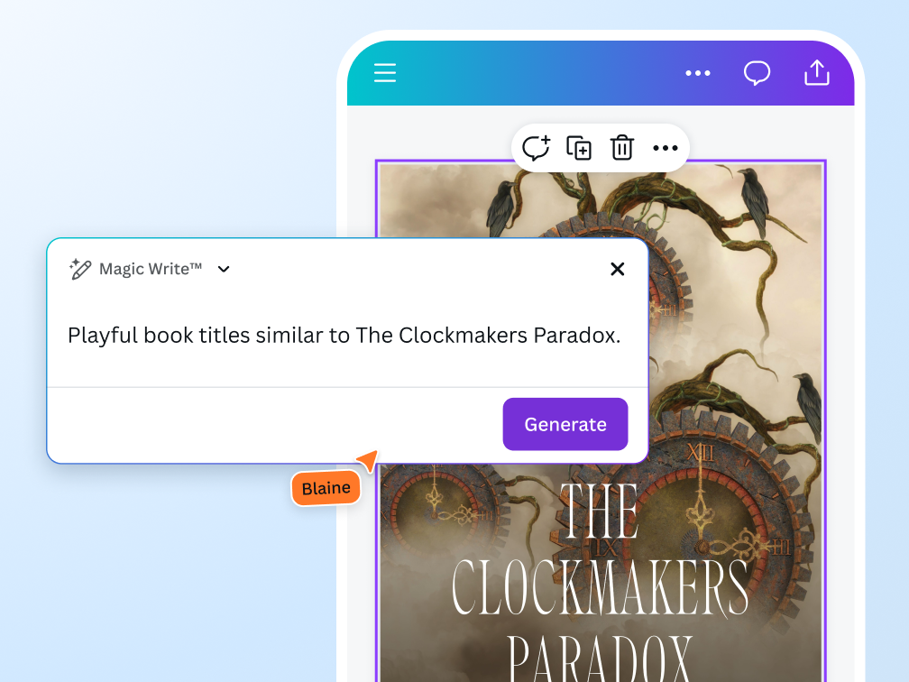Delete the page with the trash icon

tap(622, 147)
